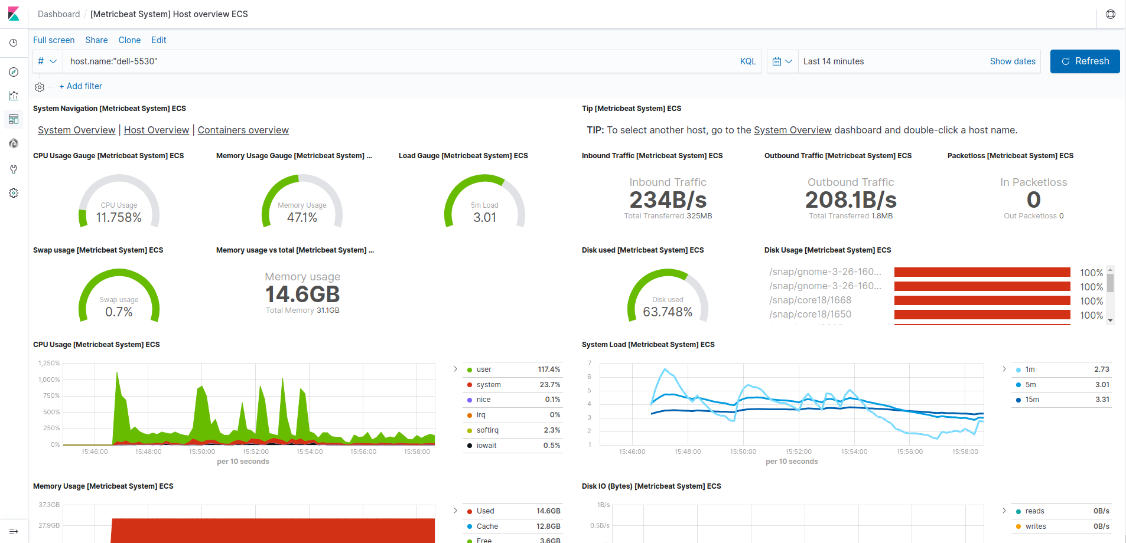Click the iowait legend color dot
This screenshot has height=543, width=1126.
click(470, 446)
